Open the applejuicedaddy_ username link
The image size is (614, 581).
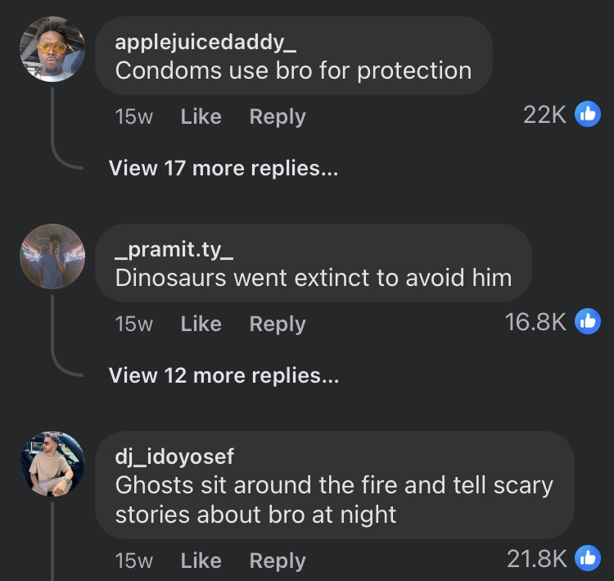click(200, 43)
